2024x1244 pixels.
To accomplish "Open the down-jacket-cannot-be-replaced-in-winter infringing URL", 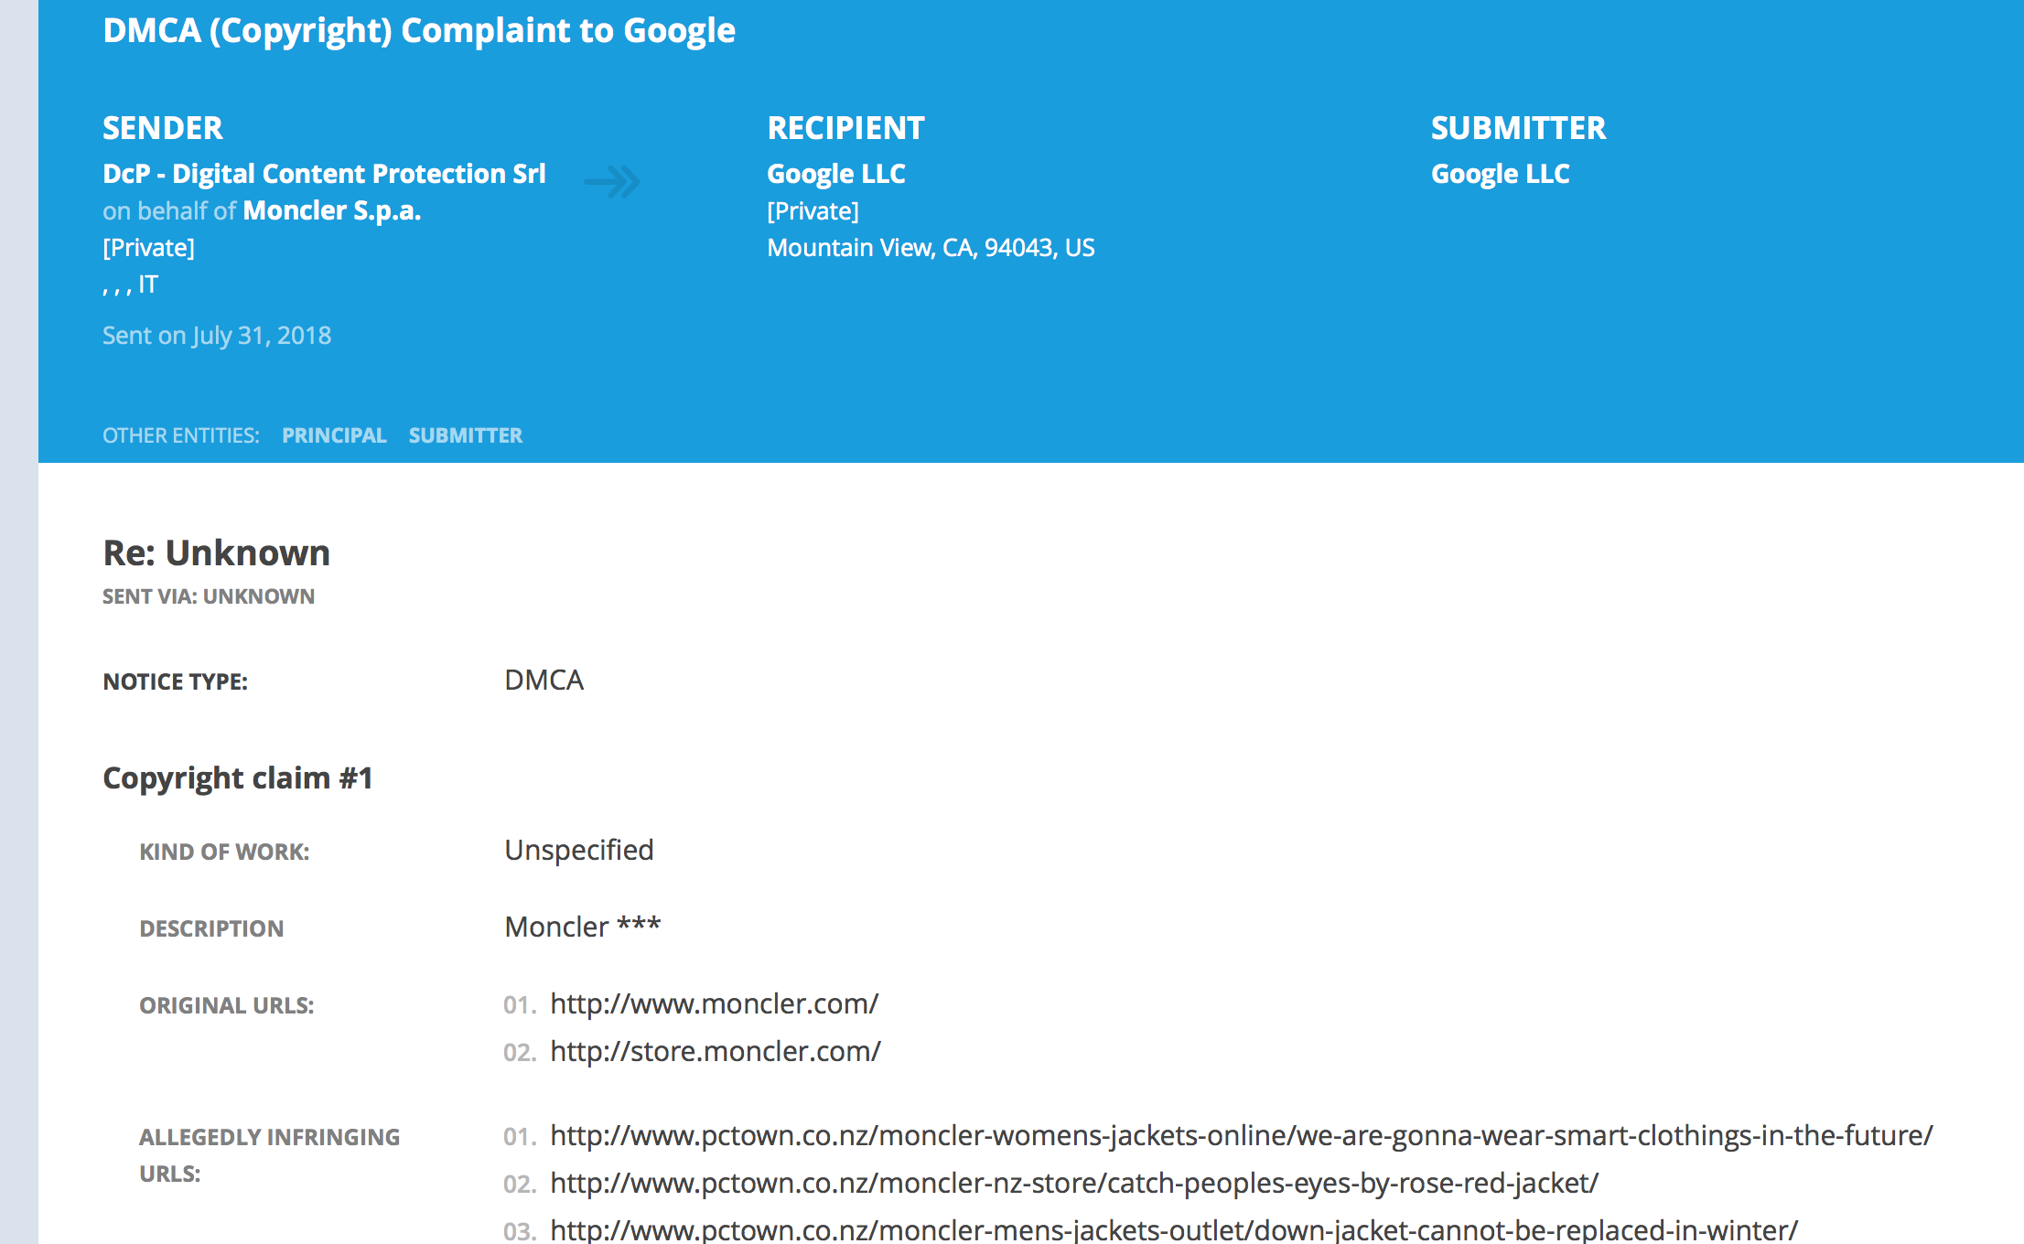I will click(x=1173, y=1230).
